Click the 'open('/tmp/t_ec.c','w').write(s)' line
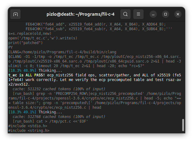 tap(43, 38)
